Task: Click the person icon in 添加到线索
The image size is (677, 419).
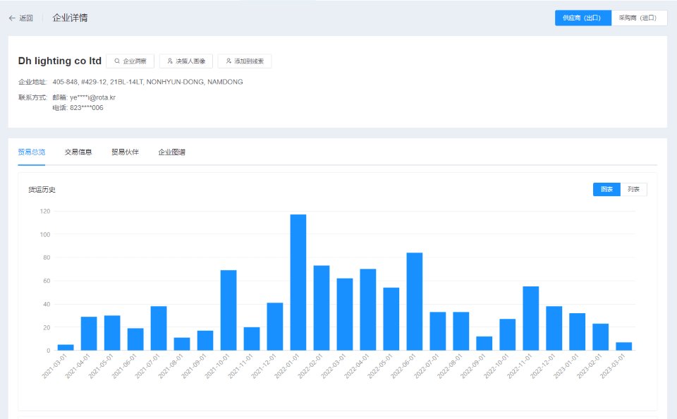Action: [x=228, y=61]
